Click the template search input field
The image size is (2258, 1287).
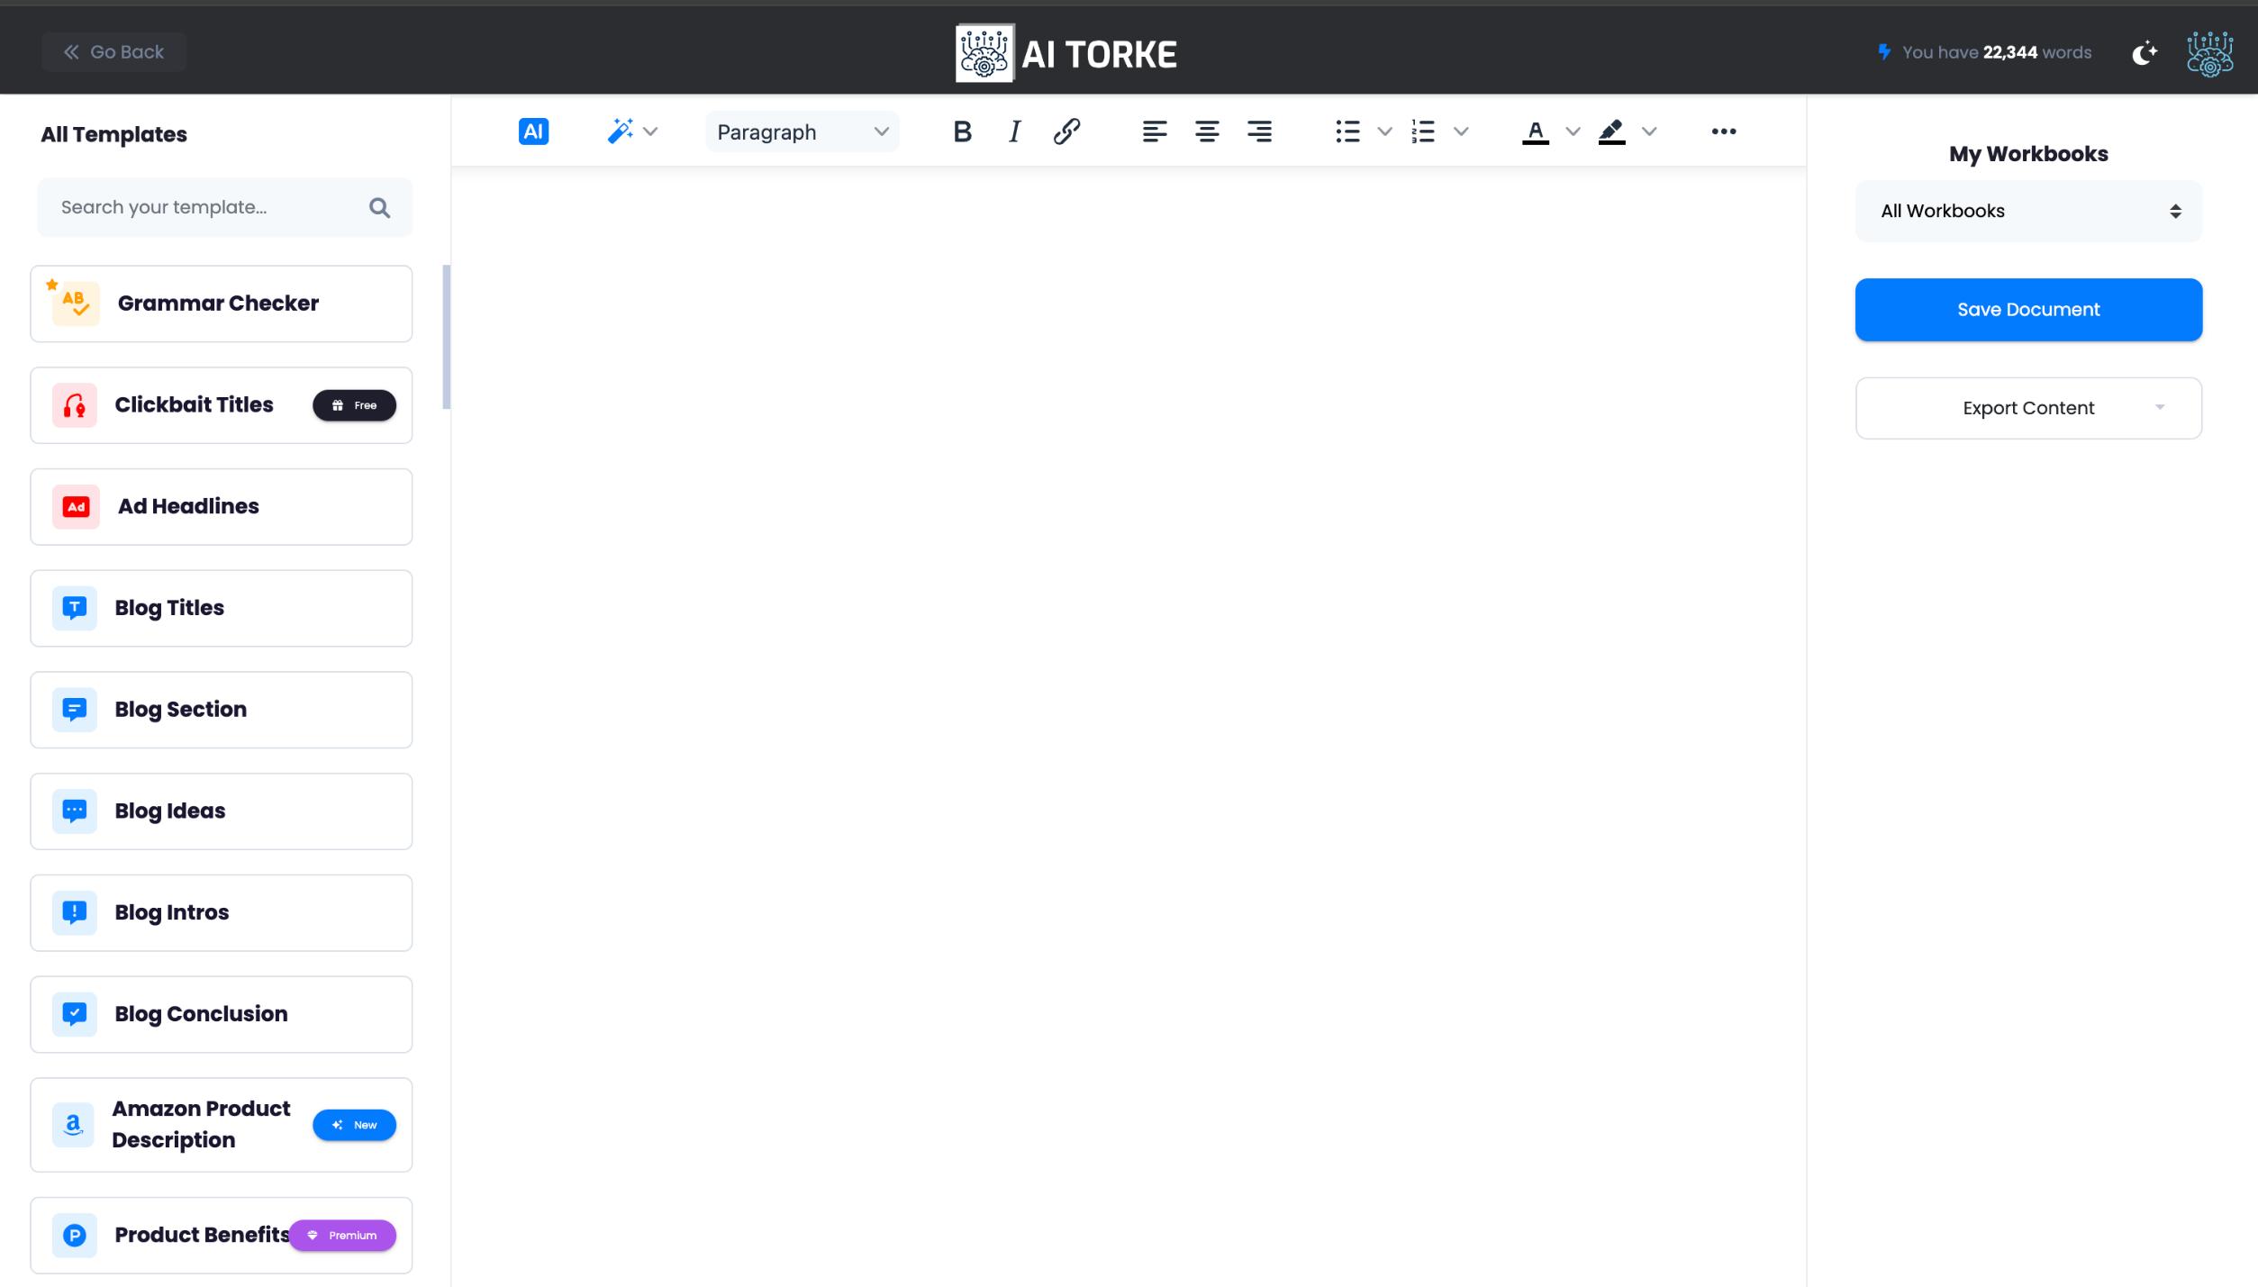207,207
